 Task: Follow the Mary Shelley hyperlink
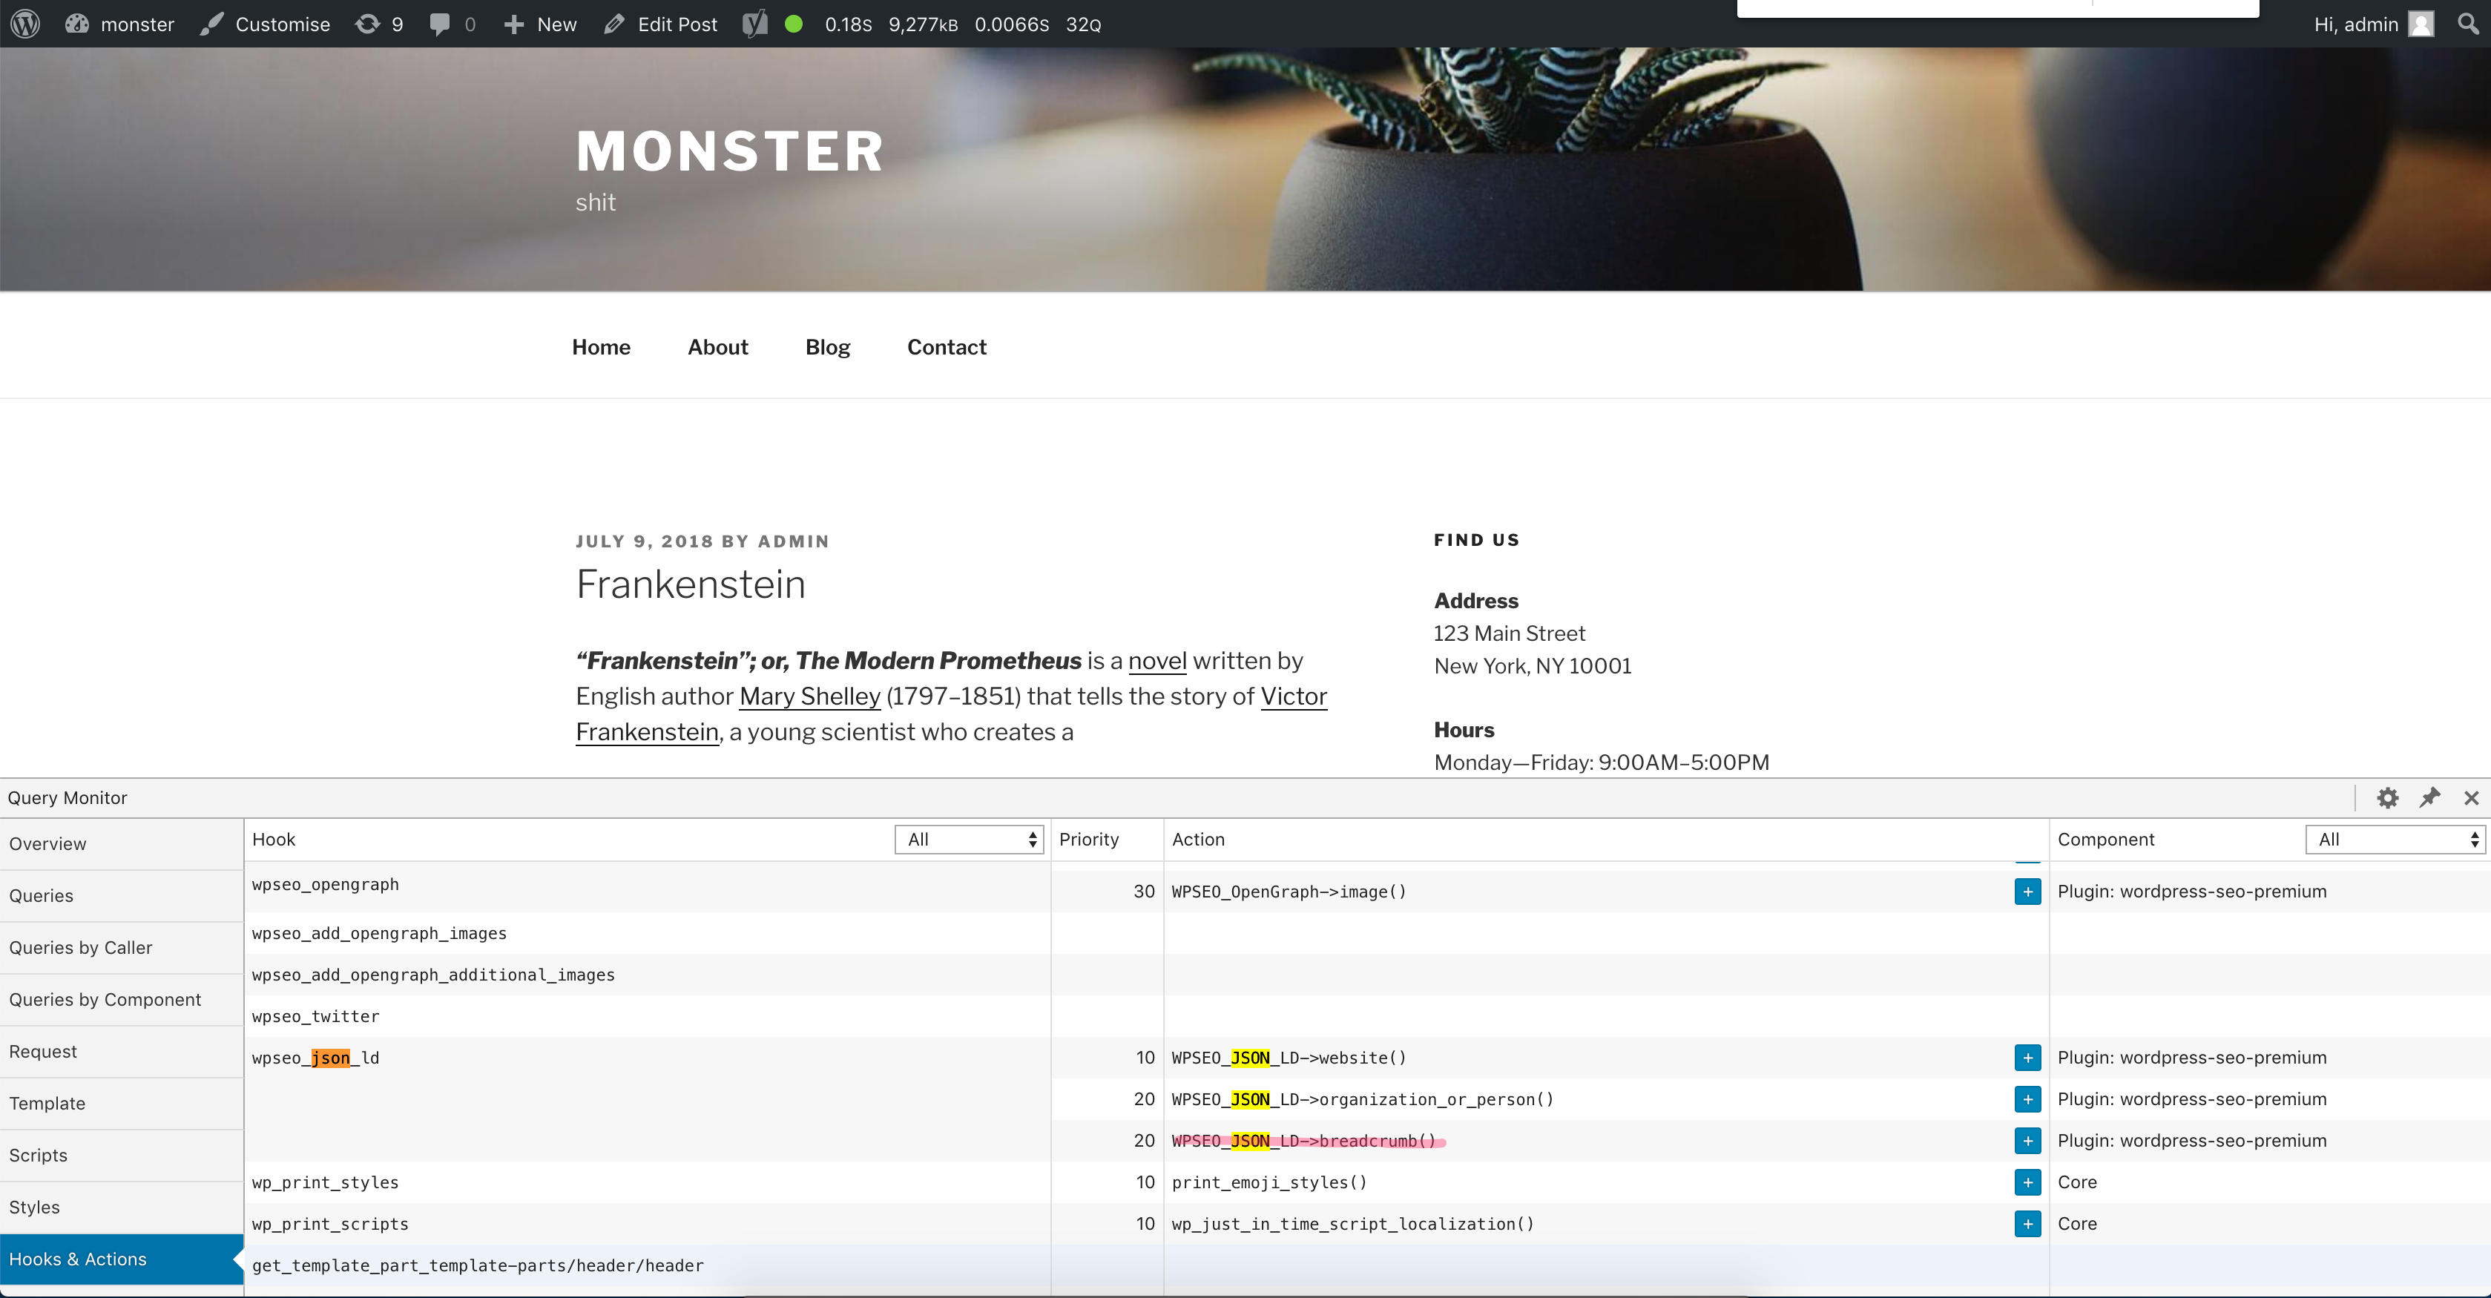point(810,697)
